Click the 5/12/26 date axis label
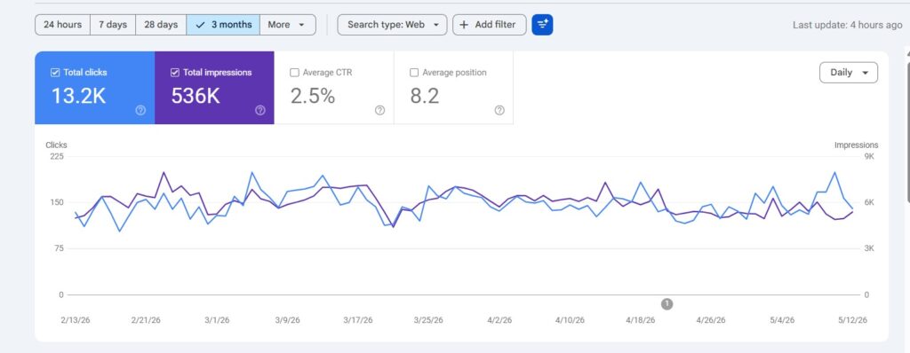This screenshot has height=353, width=910. point(852,320)
